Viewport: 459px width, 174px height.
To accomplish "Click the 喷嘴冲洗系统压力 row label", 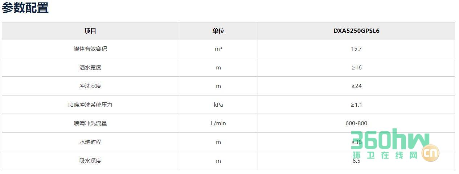I will tap(90, 105).
